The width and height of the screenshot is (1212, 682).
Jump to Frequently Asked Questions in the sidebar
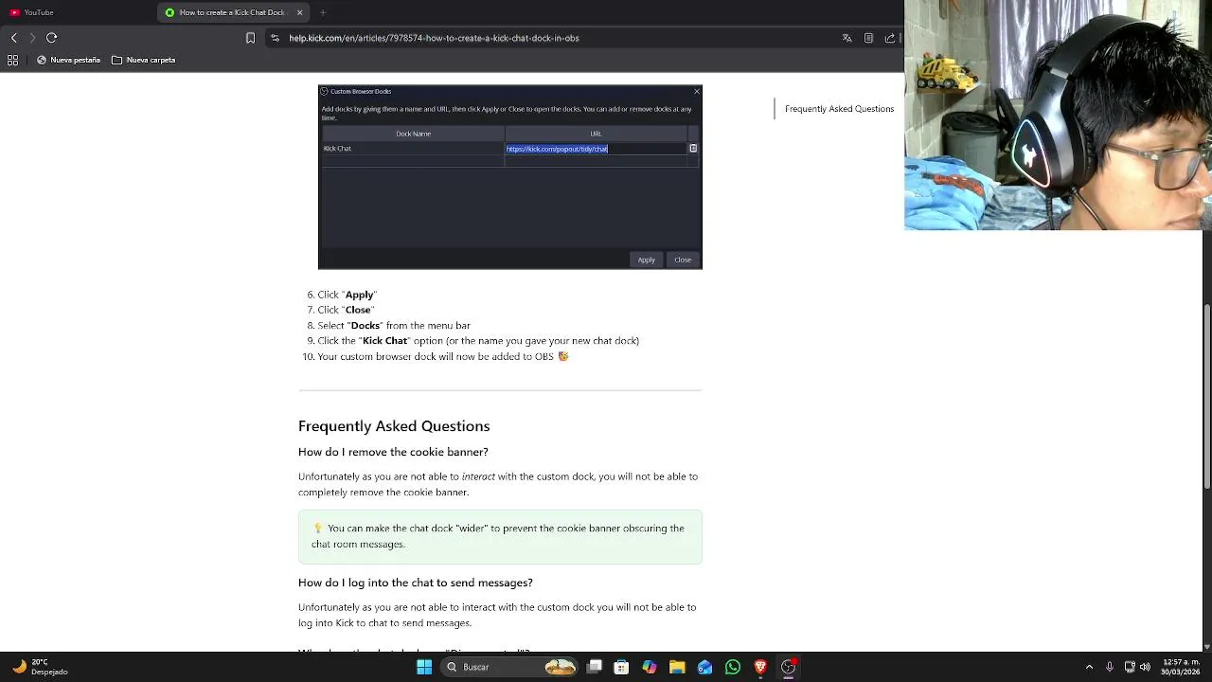click(x=839, y=109)
